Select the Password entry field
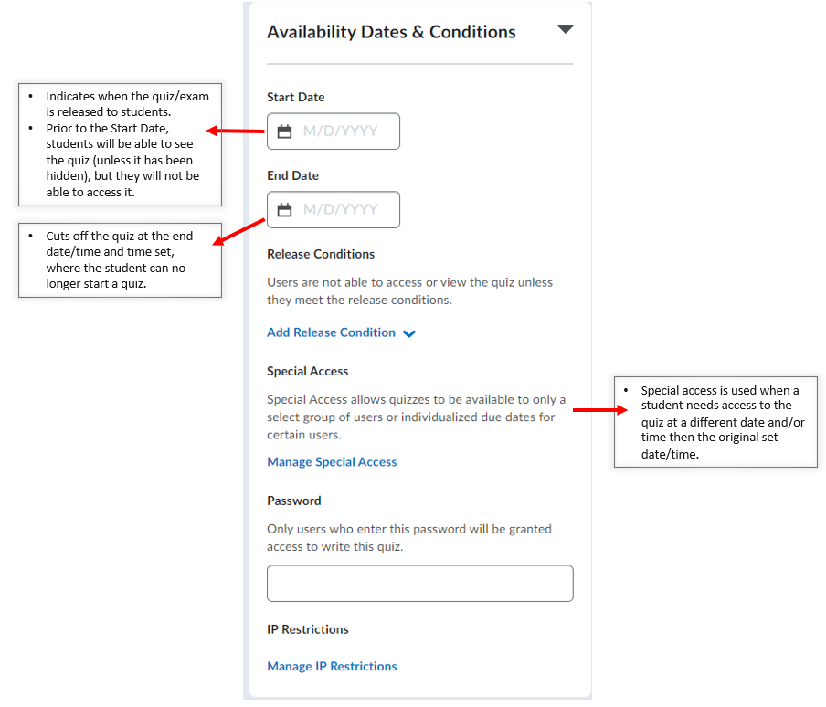Image resolution: width=826 pixels, height=707 pixels. click(x=419, y=583)
